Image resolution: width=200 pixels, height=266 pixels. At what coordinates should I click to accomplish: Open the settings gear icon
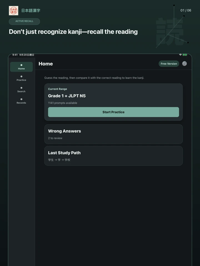point(184,64)
